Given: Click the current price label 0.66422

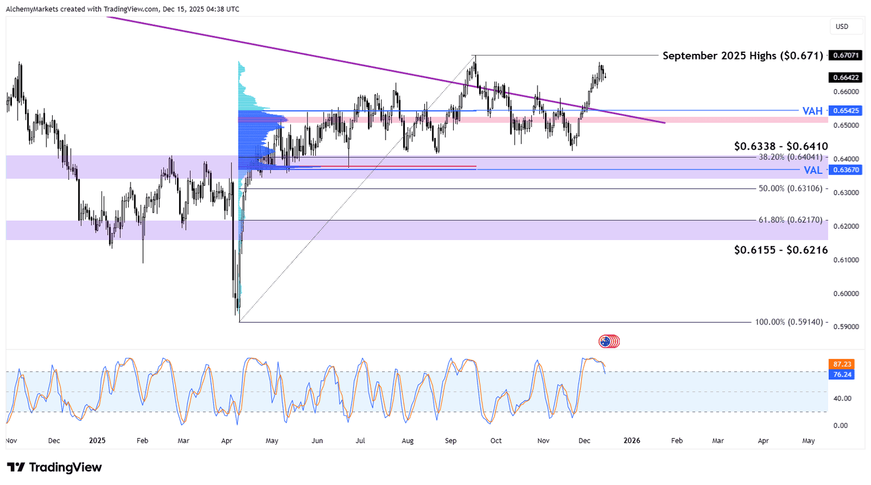Looking at the screenshot, I should tap(845, 78).
